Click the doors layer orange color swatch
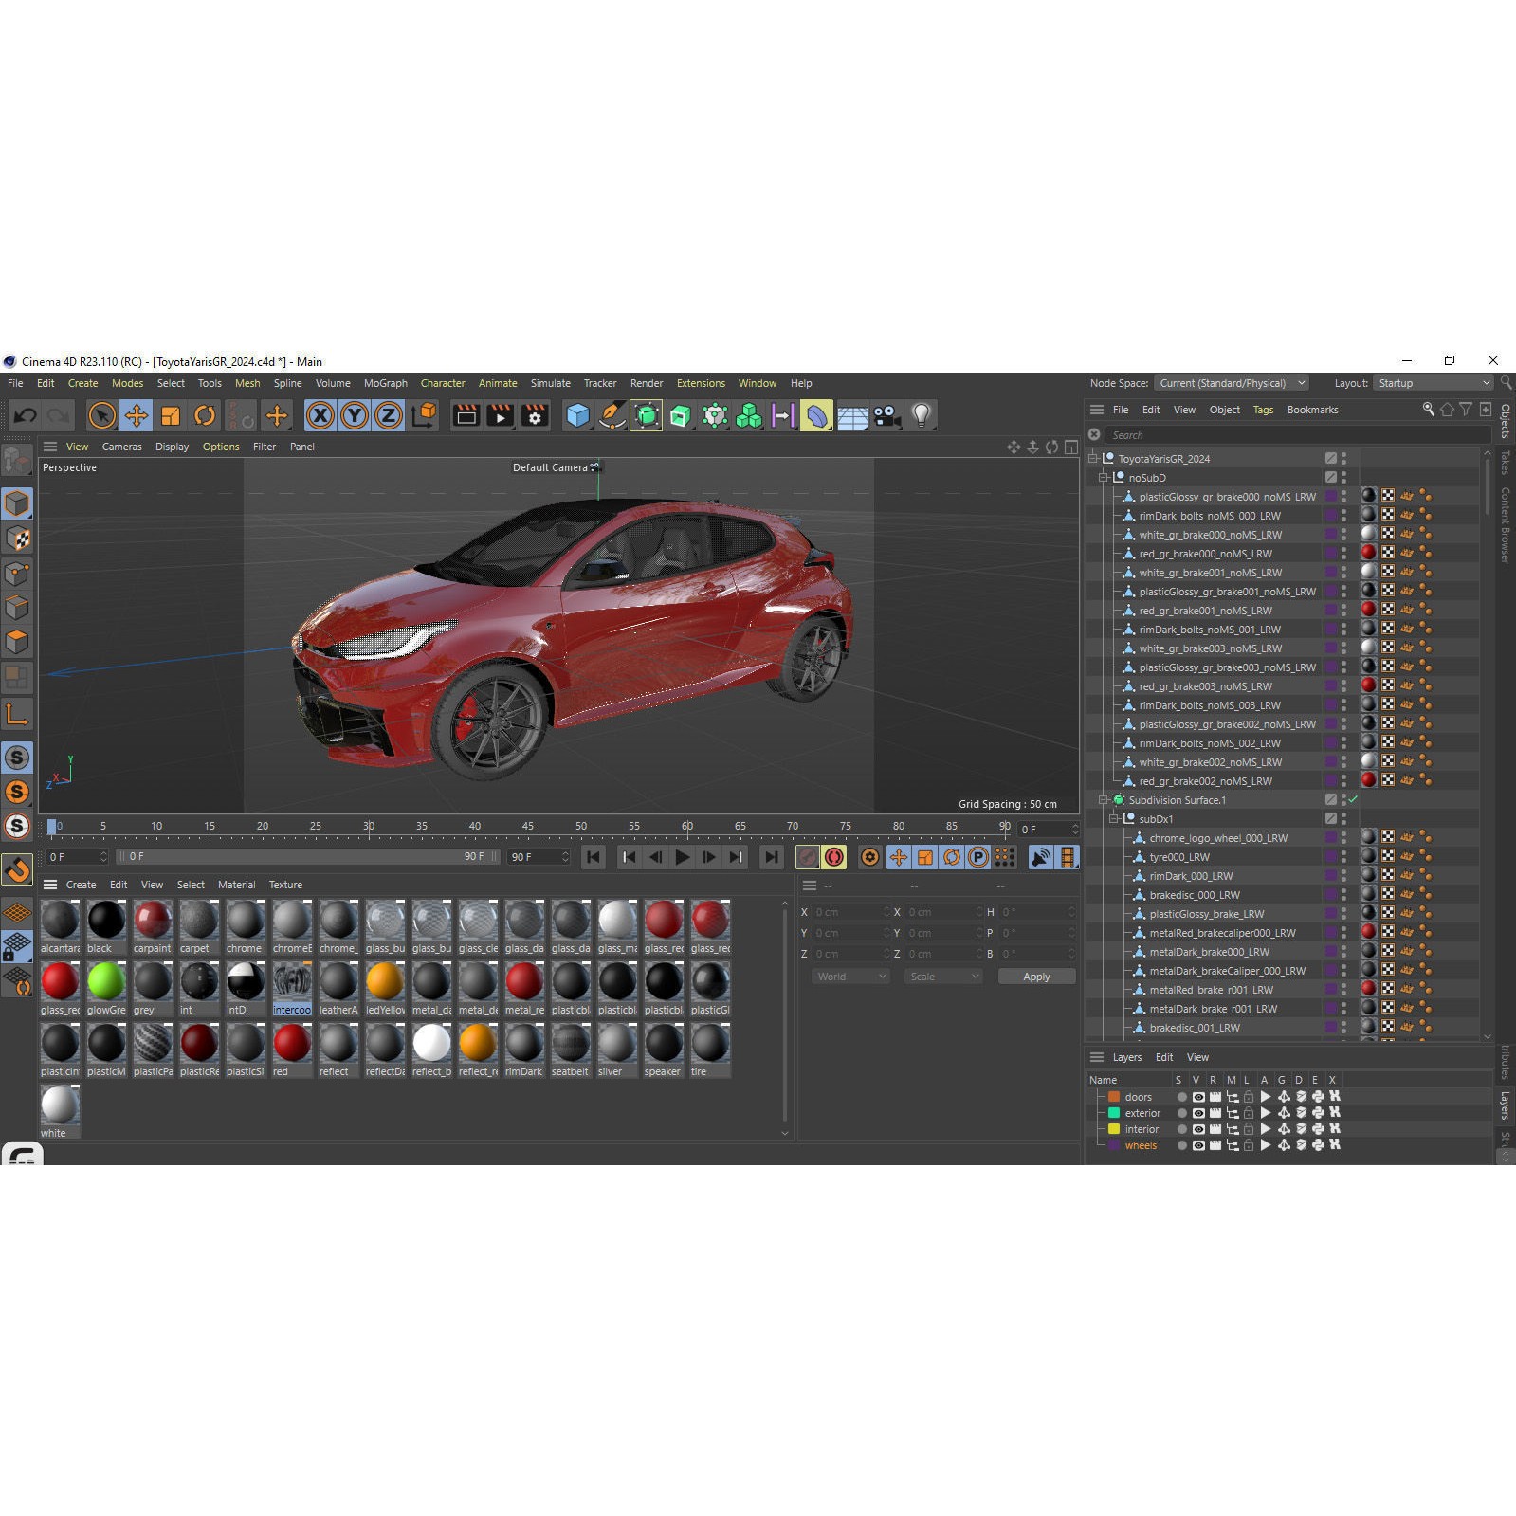The height and width of the screenshot is (1516, 1516). 1114,1097
